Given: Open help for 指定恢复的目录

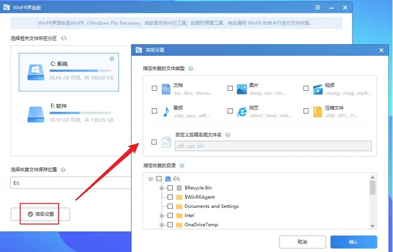Looking at the screenshot, I should 182,166.
